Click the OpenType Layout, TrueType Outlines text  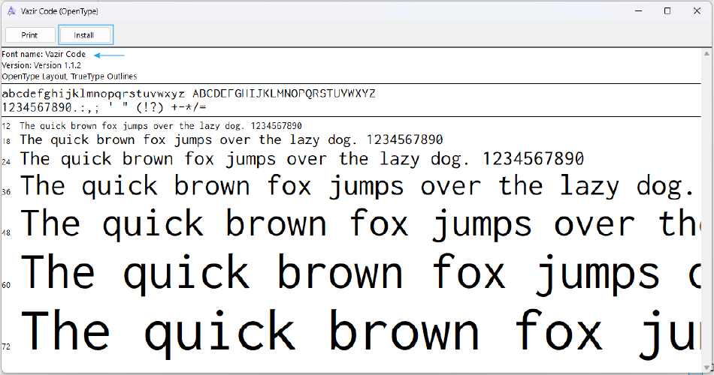pos(69,76)
